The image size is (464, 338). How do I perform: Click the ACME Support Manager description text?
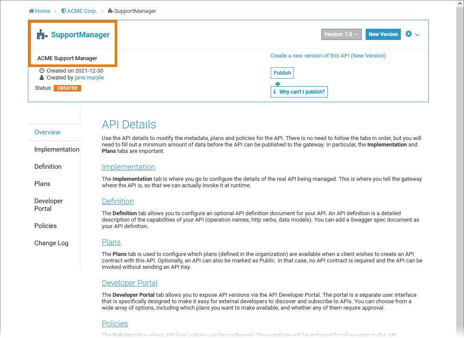point(67,58)
